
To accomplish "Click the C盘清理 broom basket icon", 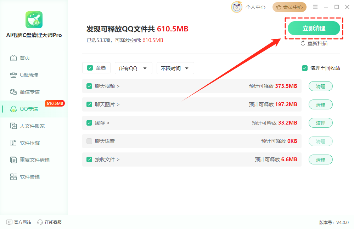I will (13, 75).
